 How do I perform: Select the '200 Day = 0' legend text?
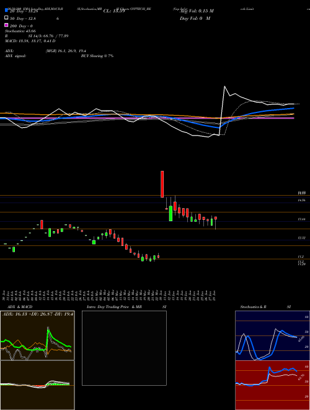(21, 26)
